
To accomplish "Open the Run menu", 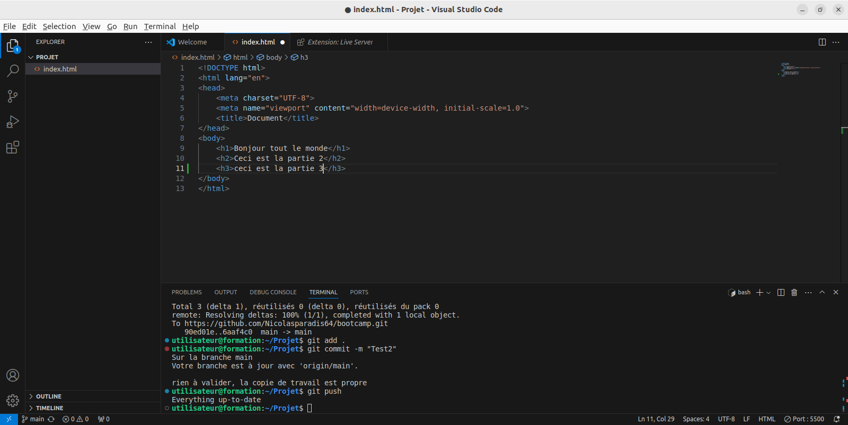I will tap(130, 26).
